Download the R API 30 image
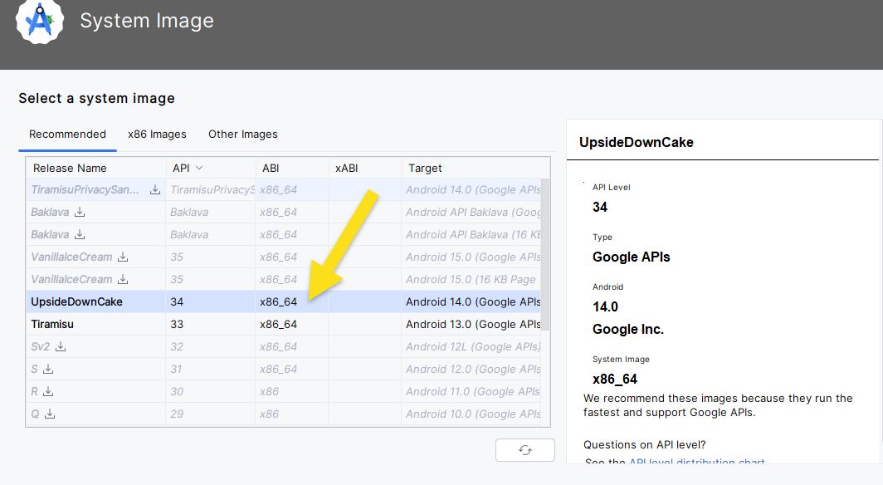The width and height of the screenshot is (883, 485). click(48, 392)
